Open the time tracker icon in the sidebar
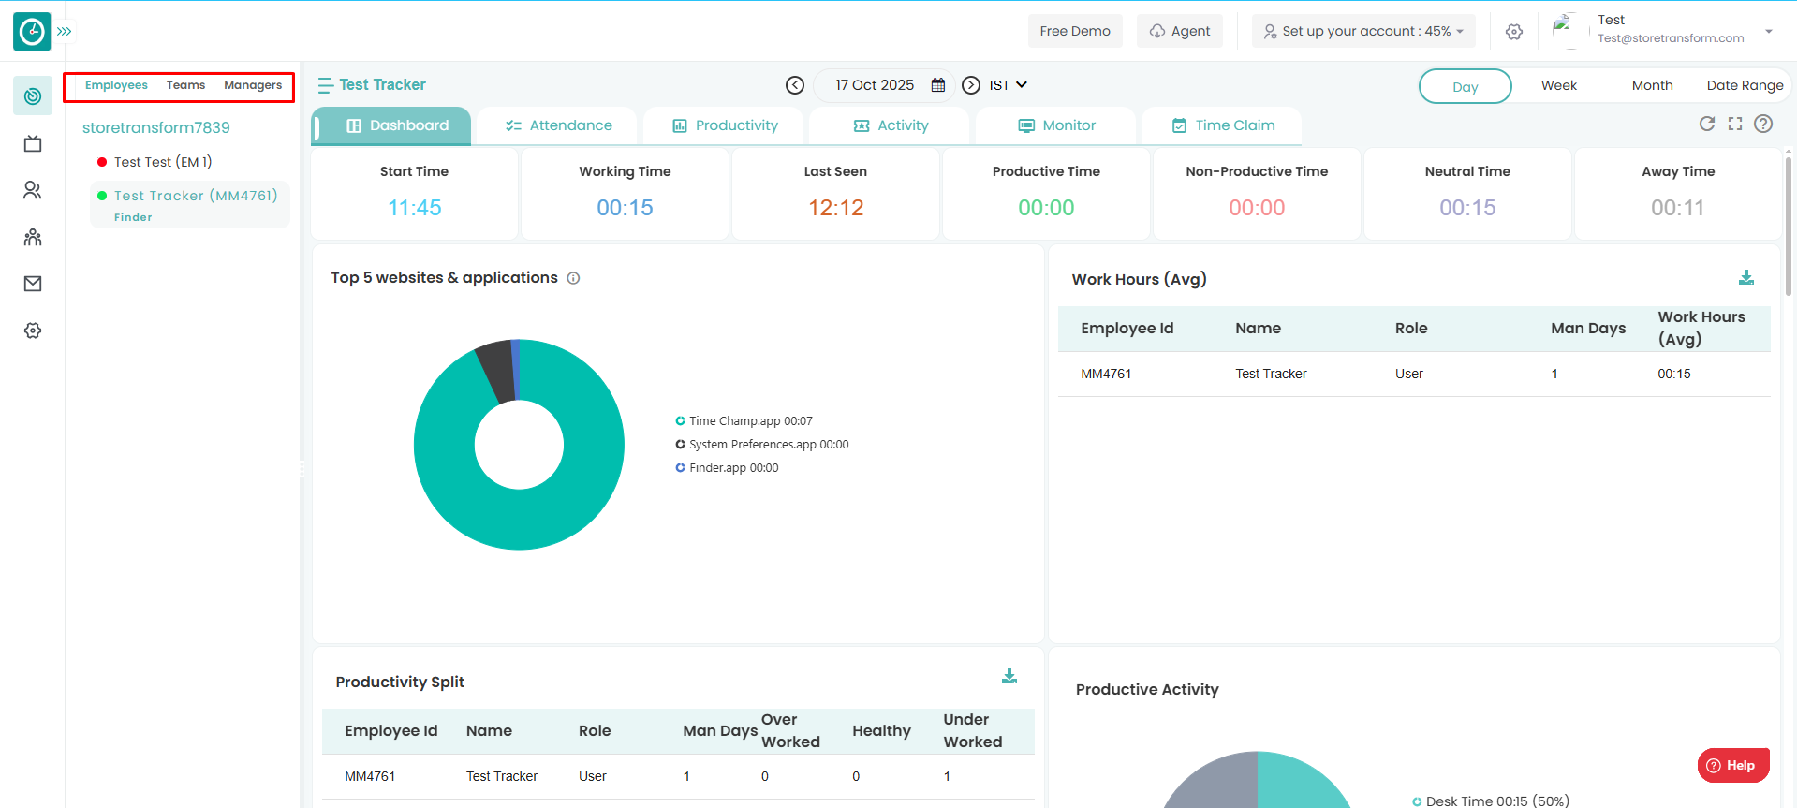1797x808 pixels. click(x=33, y=96)
